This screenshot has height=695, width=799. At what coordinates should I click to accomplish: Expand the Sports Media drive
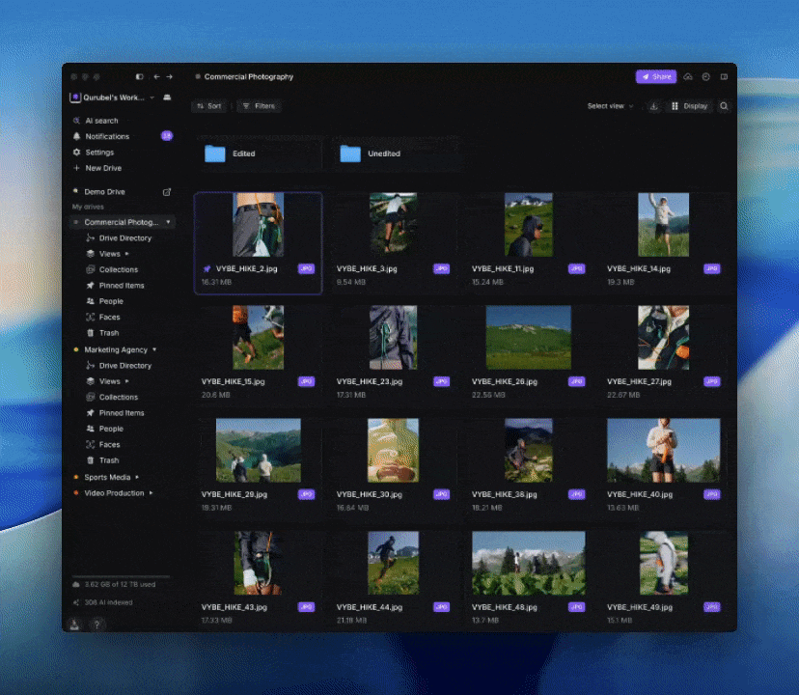[x=137, y=477]
